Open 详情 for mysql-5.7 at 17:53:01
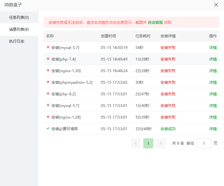Screen dimensions: 224x186 tap(213, 106)
